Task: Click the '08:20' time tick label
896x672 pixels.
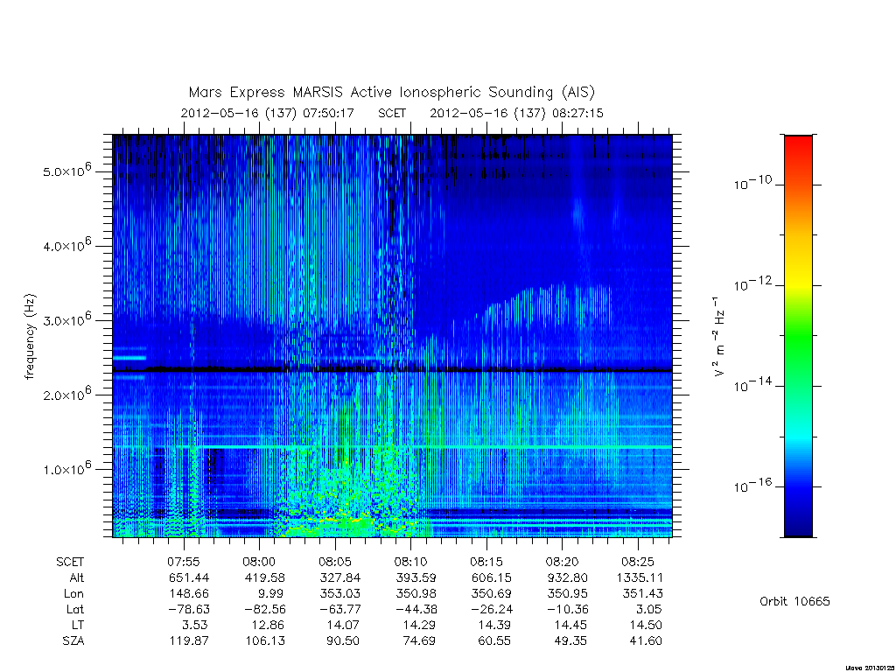Action: coord(562,563)
